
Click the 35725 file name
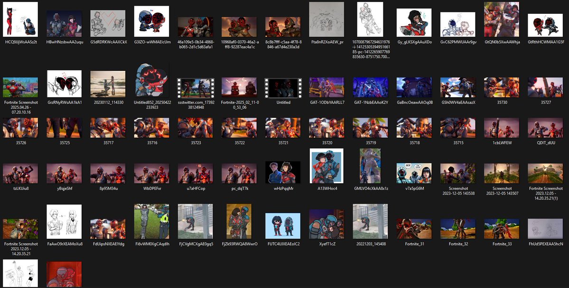click(x=64, y=143)
